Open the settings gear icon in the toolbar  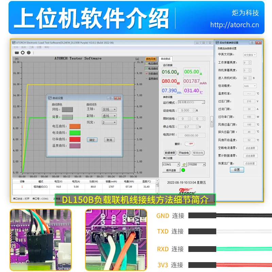[x=22, y=52]
